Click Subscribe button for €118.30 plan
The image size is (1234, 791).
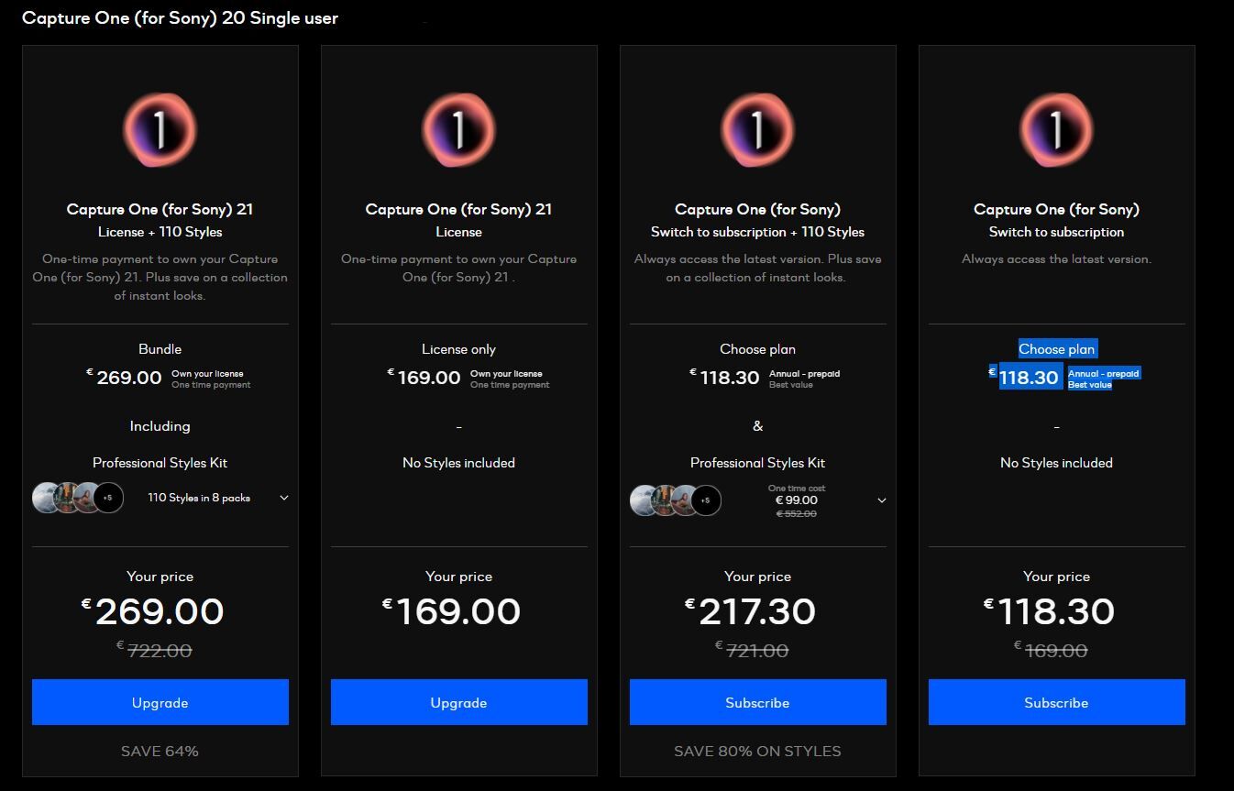(x=1057, y=702)
